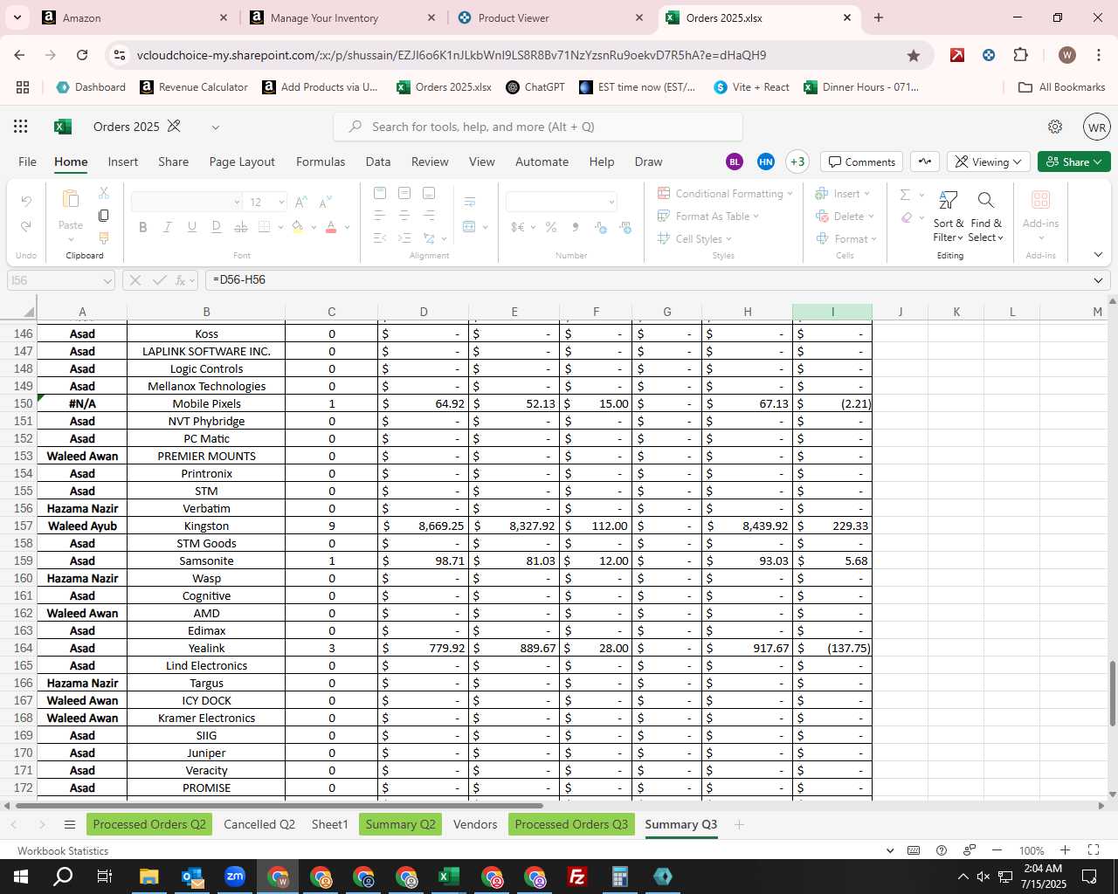Toggle Bold formatting
This screenshot has height=894, width=1118.
pyautogui.click(x=142, y=227)
